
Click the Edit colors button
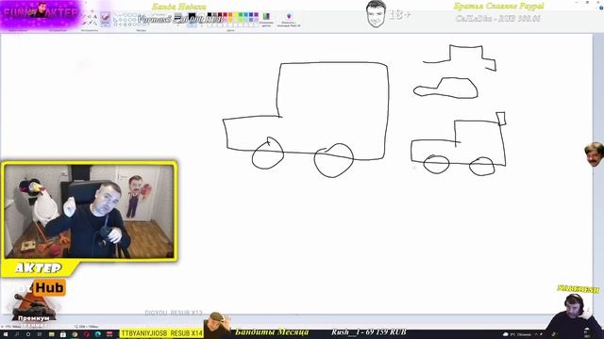point(266,20)
